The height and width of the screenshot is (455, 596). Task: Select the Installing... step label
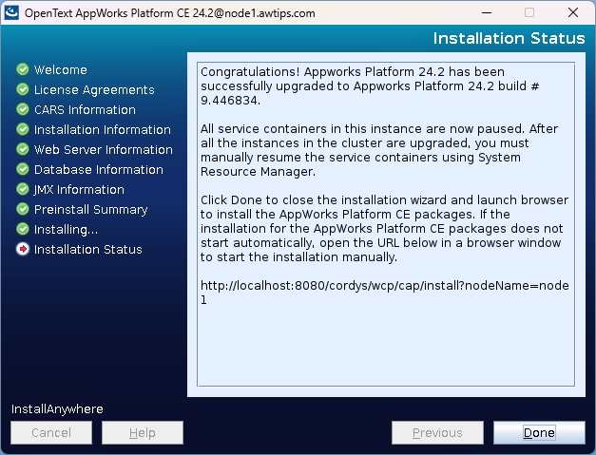(66, 230)
